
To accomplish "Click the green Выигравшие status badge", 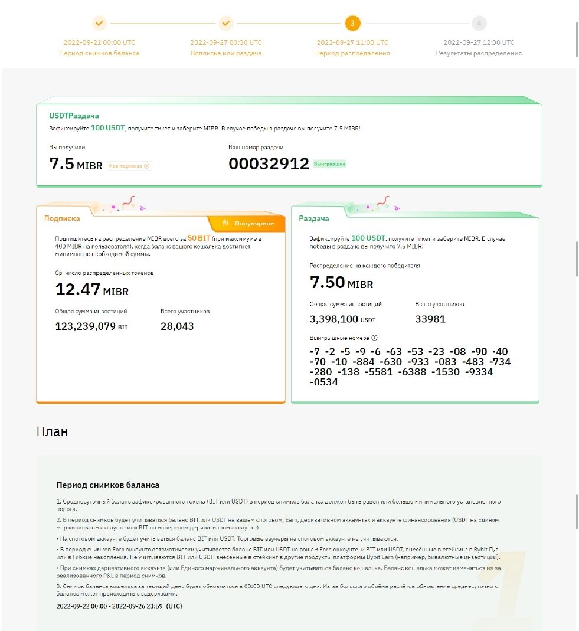I will [331, 164].
